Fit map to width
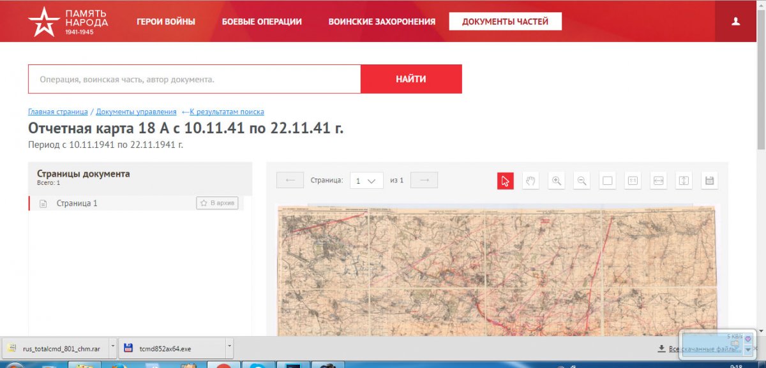This screenshot has height=368, width=766. [x=658, y=181]
